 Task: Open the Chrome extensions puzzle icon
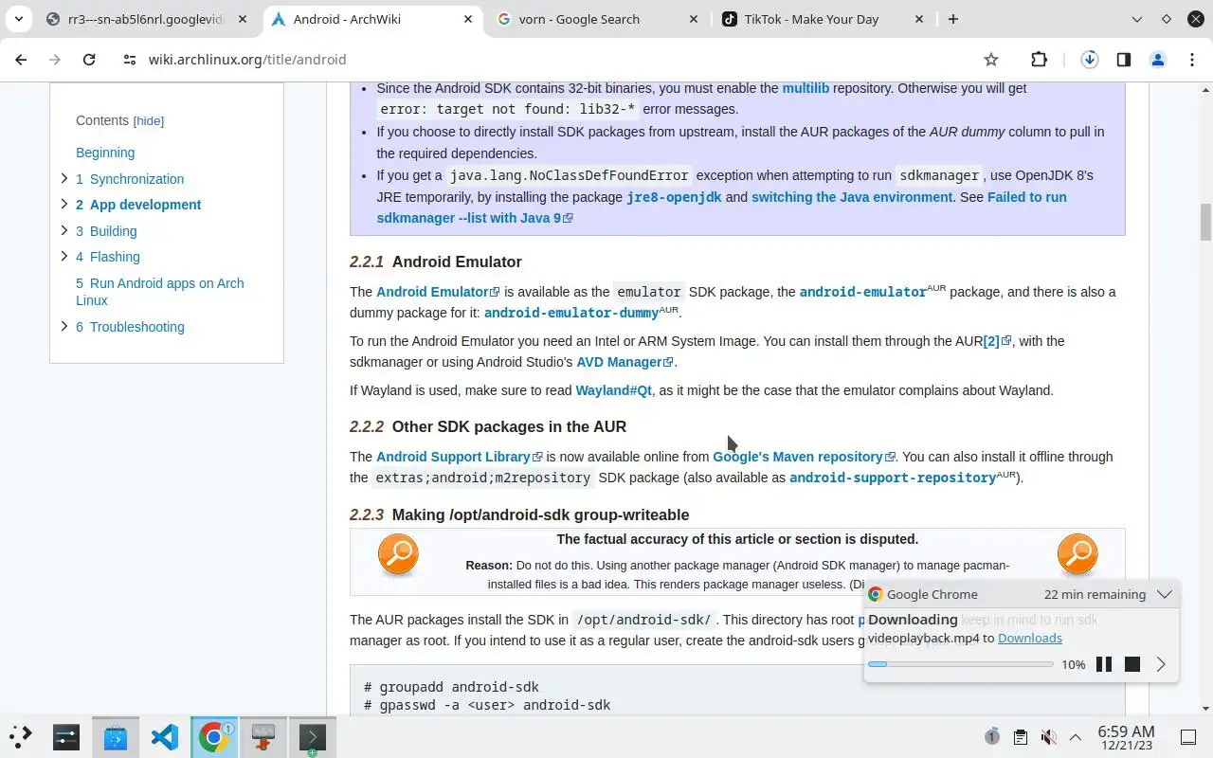(1039, 60)
